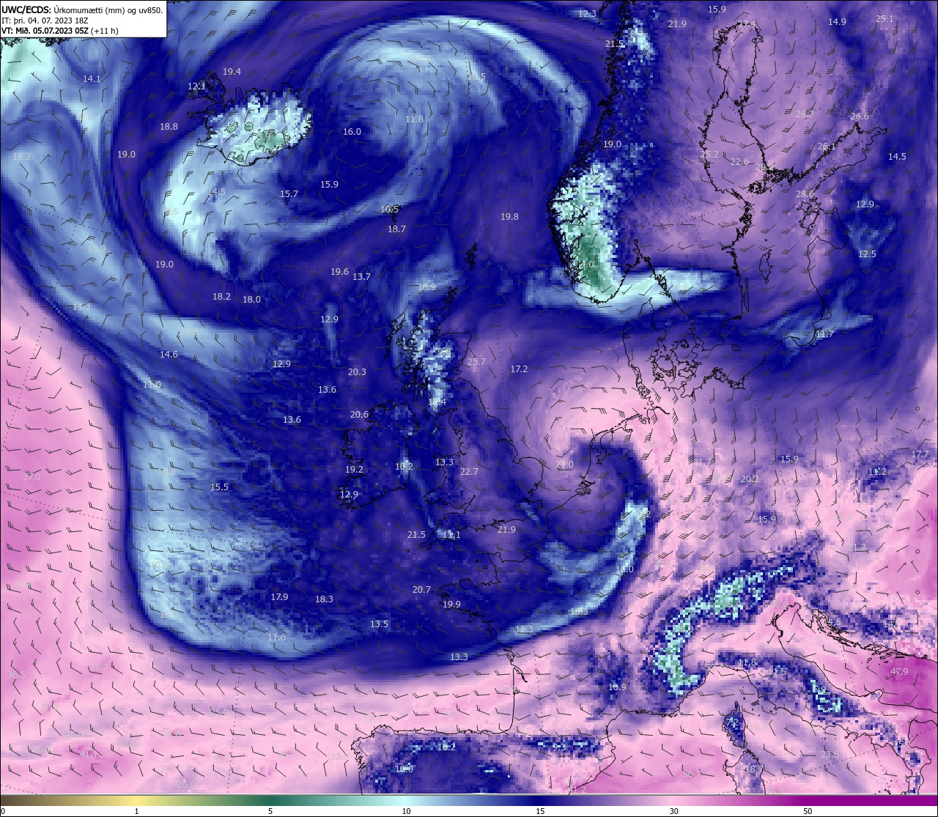Click the 17.2 value in the North Sea

click(x=519, y=369)
